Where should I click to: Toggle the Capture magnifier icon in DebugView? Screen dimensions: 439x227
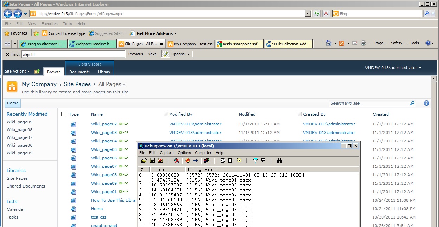(x=177, y=161)
